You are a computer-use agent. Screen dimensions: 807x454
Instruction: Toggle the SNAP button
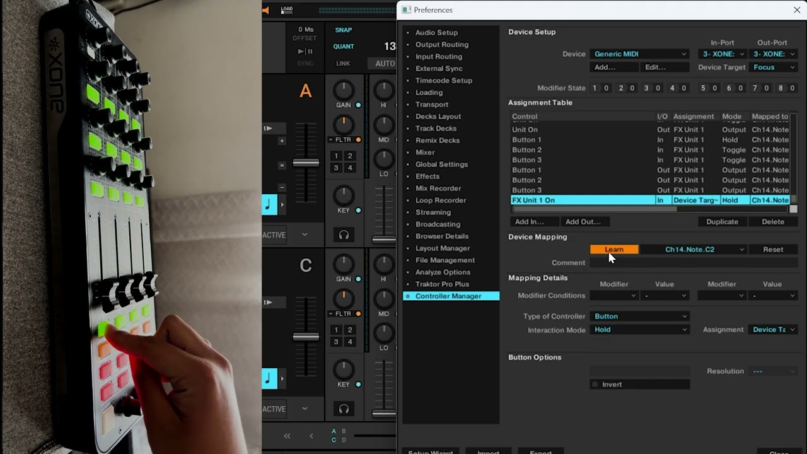tap(344, 30)
